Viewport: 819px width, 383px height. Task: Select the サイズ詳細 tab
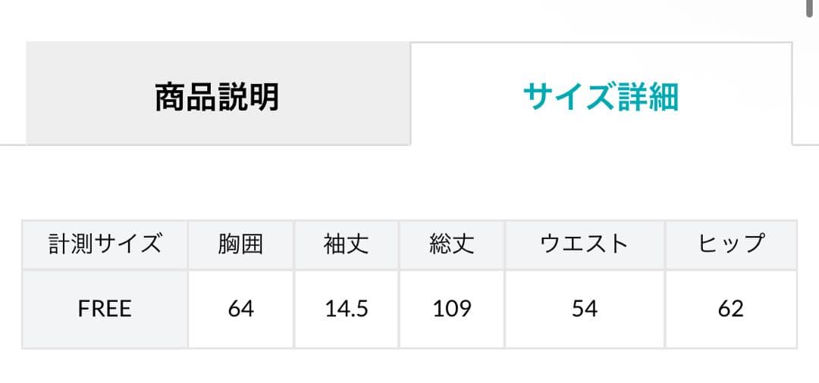[601, 97]
